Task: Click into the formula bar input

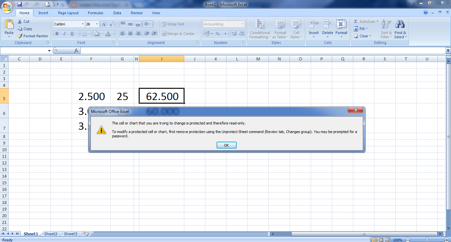Action: pyautogui.click(x=263, y=51)
